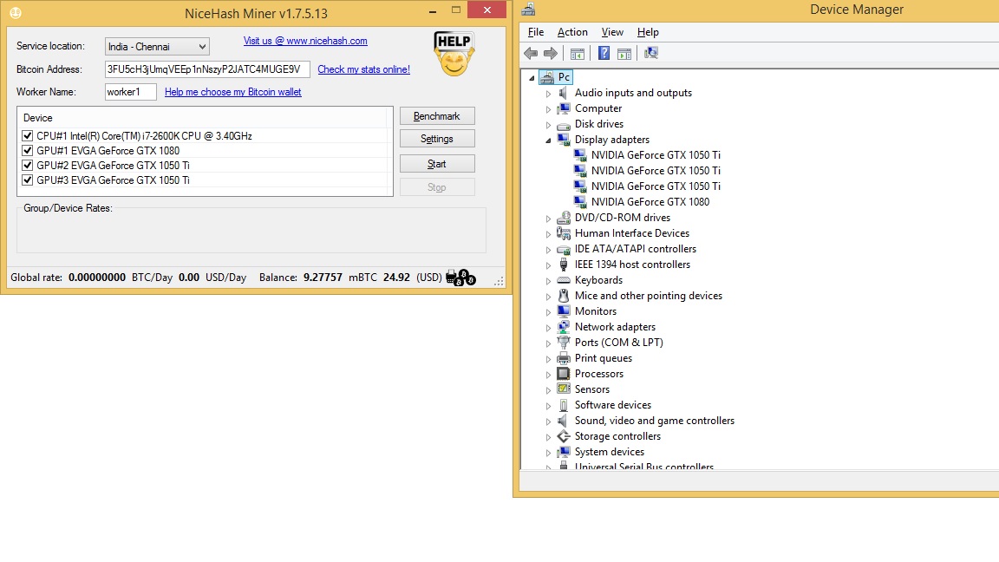
Task: Click the DVD/CD-ROM drives icon
Action: (x=563, y=218)
